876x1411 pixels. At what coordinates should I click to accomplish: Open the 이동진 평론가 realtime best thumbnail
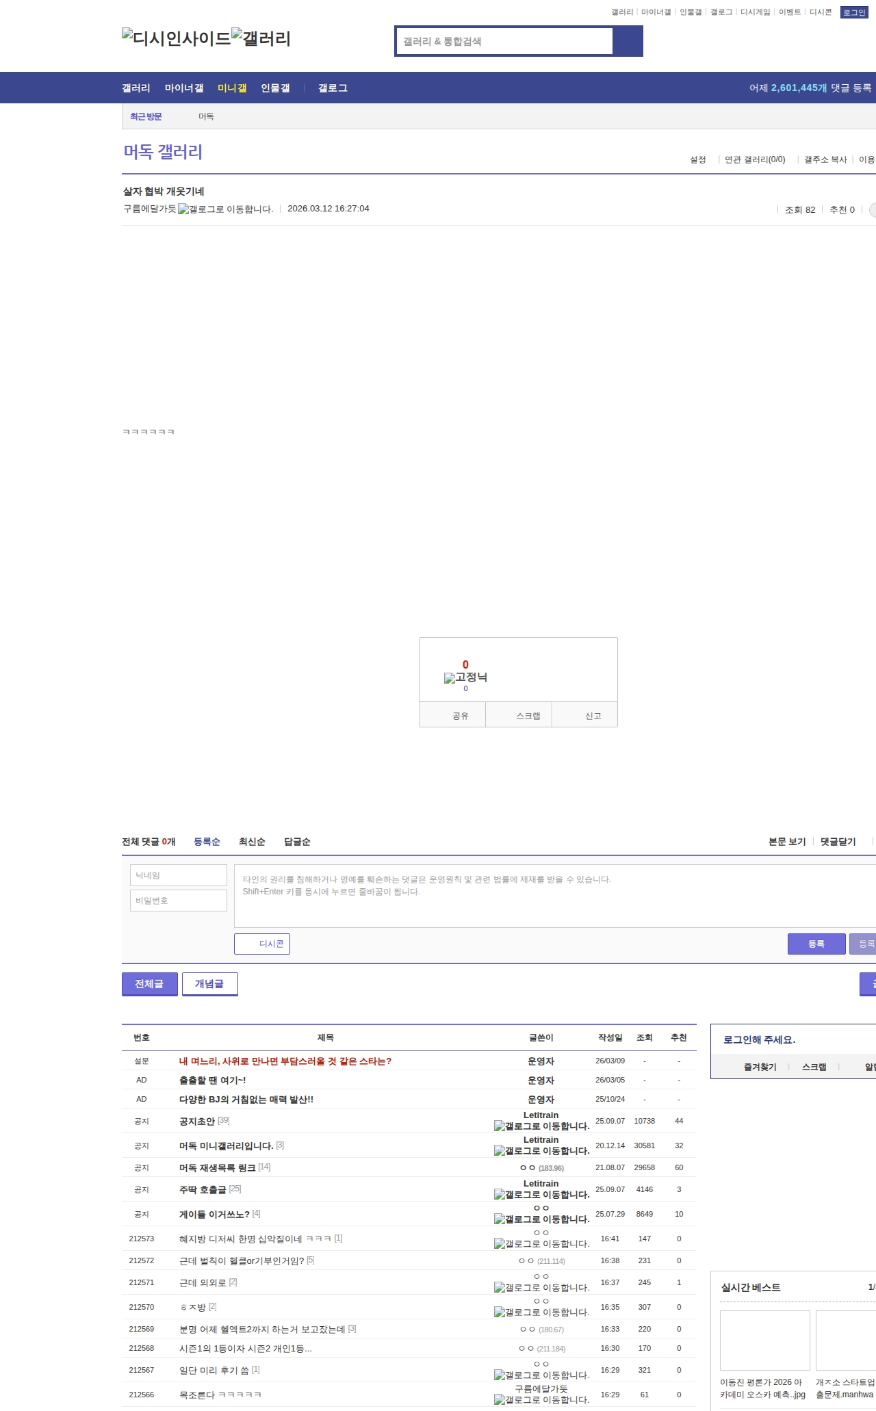(x=764, y=1340)
